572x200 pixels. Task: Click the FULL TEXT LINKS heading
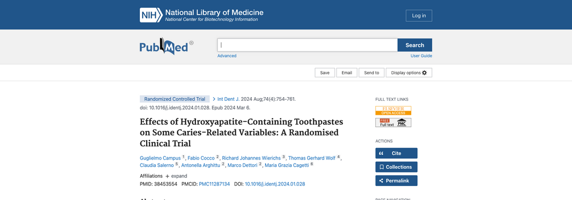(392, 99)
